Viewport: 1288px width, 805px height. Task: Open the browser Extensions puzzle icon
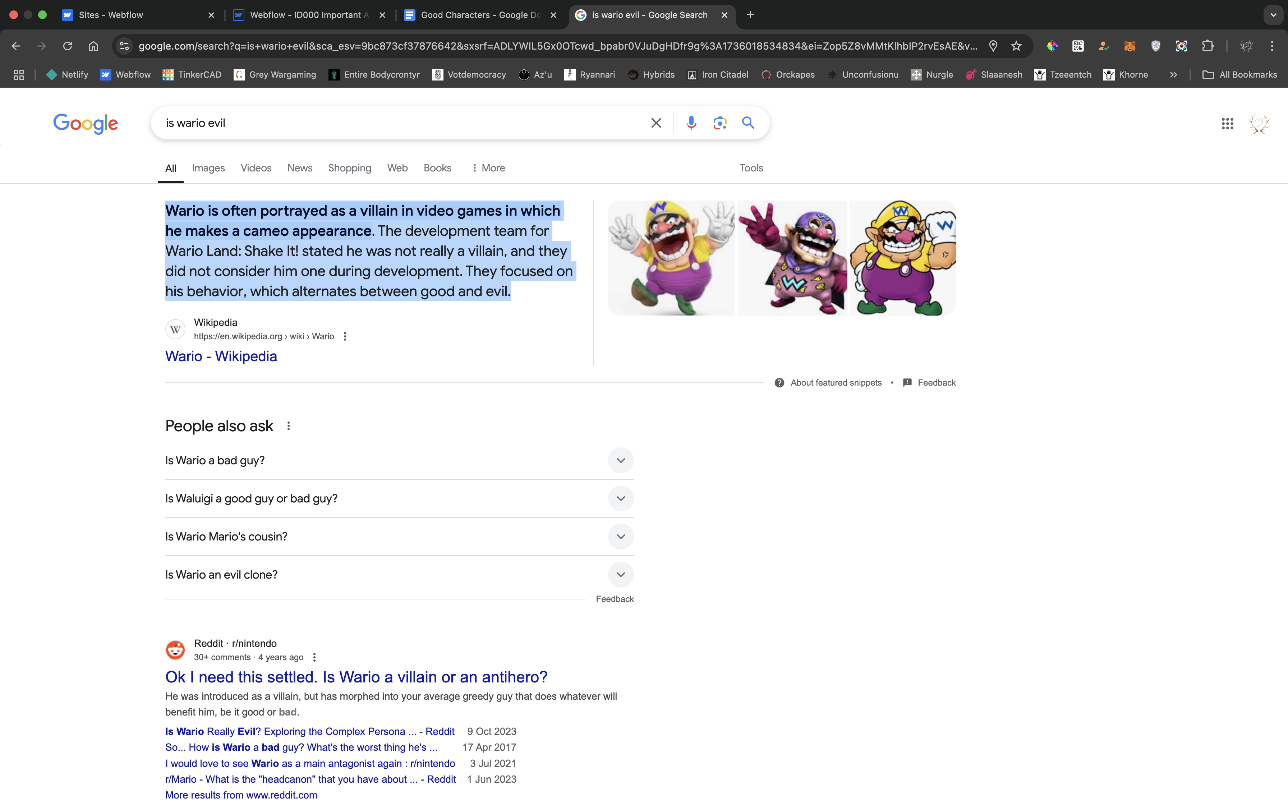coord(1207,46)
